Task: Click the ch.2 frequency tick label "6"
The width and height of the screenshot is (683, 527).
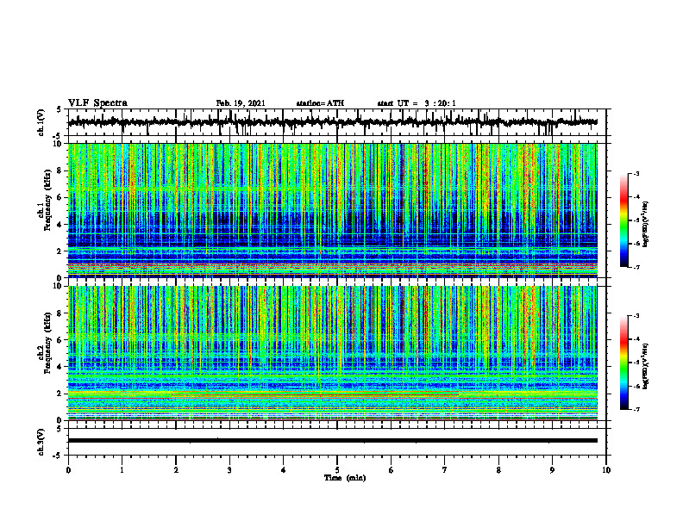Action: [60, 339]
